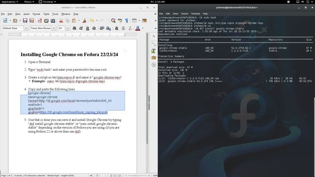Open the sidebar settings icon at top

click(154, 36)
